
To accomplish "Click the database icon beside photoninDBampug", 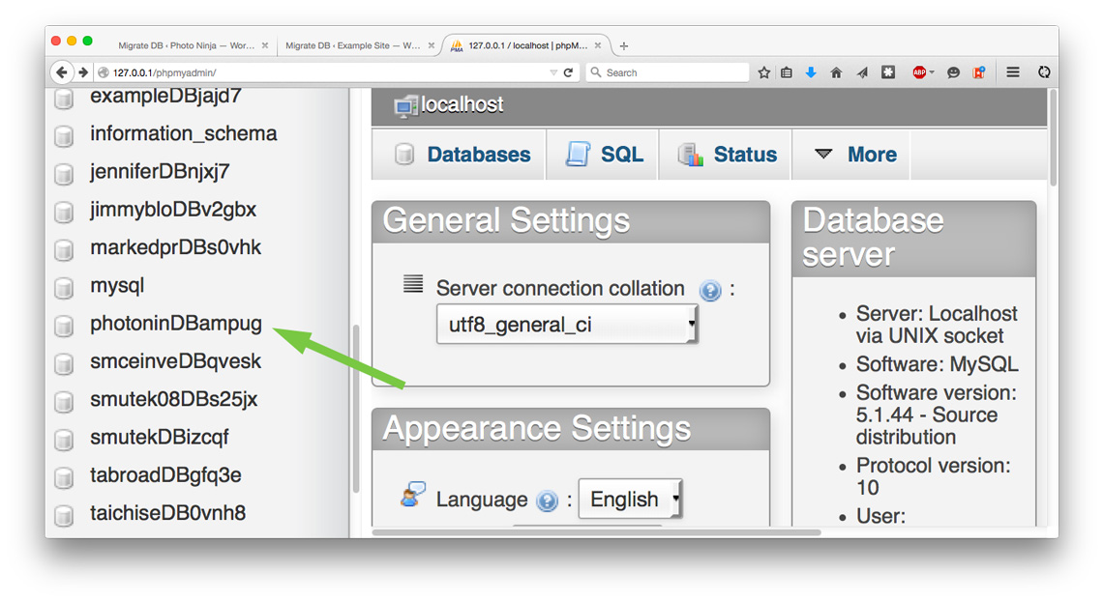I will [x=64, y=325].
